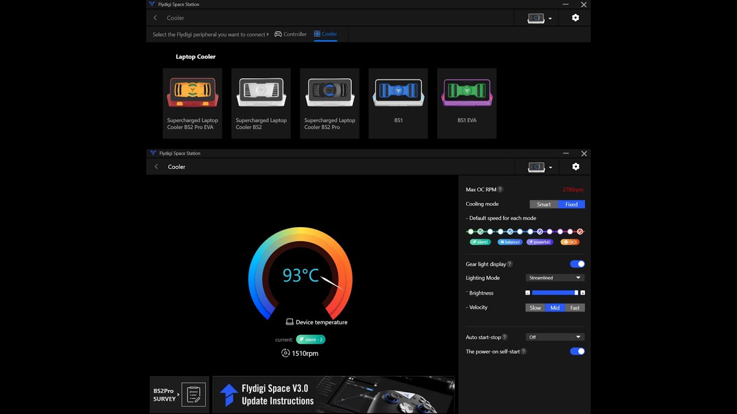Click the Laptop Cooler heading
This screenshot has height=414, width=737.
pos(196,57)
